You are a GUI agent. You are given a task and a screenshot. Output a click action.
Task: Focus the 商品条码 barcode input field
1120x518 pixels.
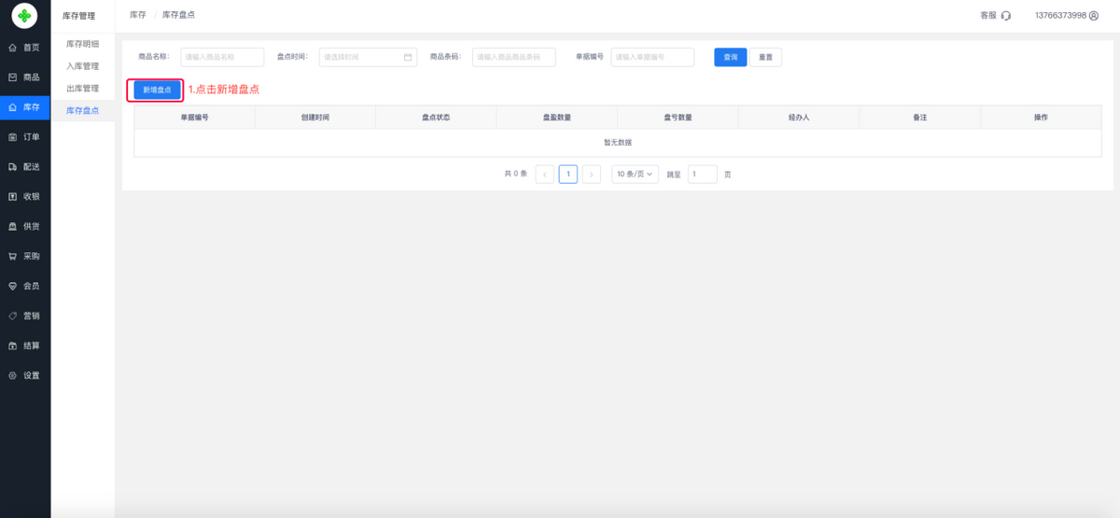(x=513, y=57)
